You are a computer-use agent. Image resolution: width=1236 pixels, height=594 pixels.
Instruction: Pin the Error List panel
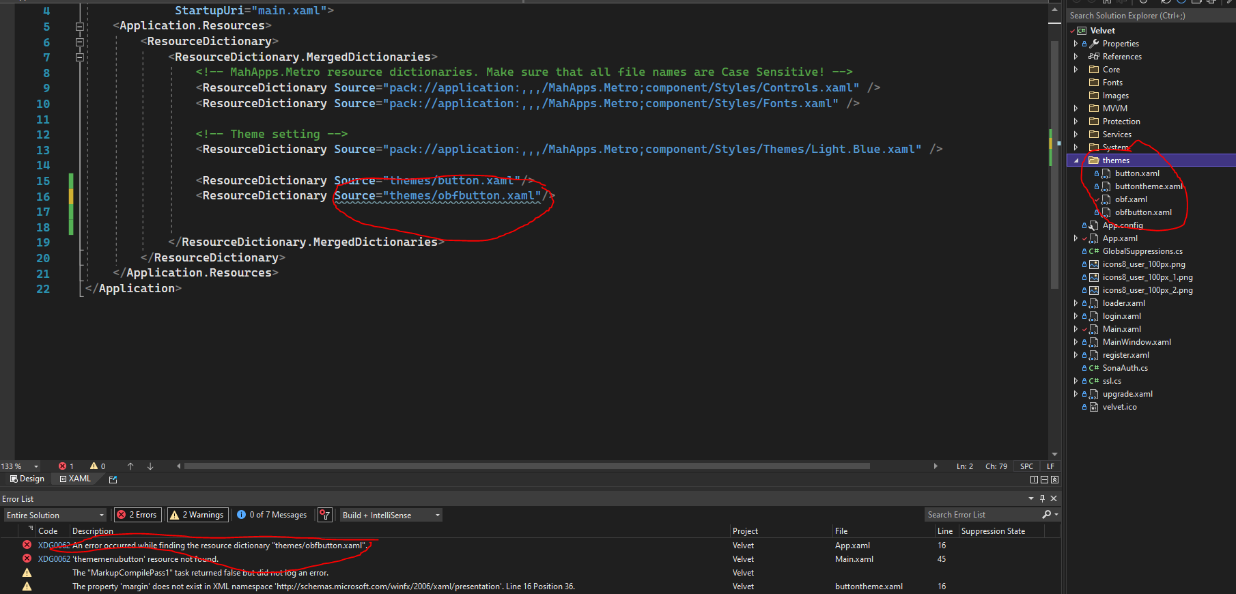tap(1042, 498)
